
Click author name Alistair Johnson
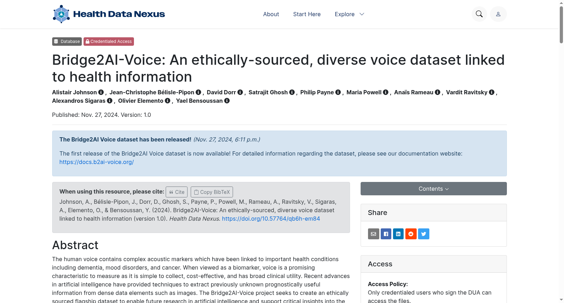tap(74, 92)
